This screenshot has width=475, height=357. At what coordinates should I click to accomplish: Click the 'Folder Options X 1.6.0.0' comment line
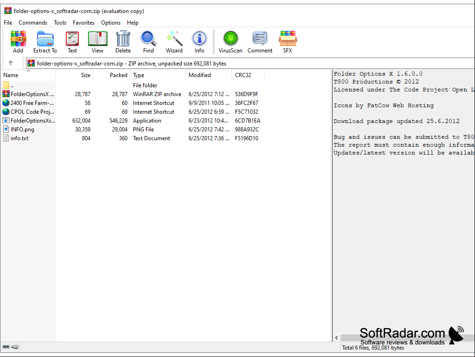(x=378, y=74)
